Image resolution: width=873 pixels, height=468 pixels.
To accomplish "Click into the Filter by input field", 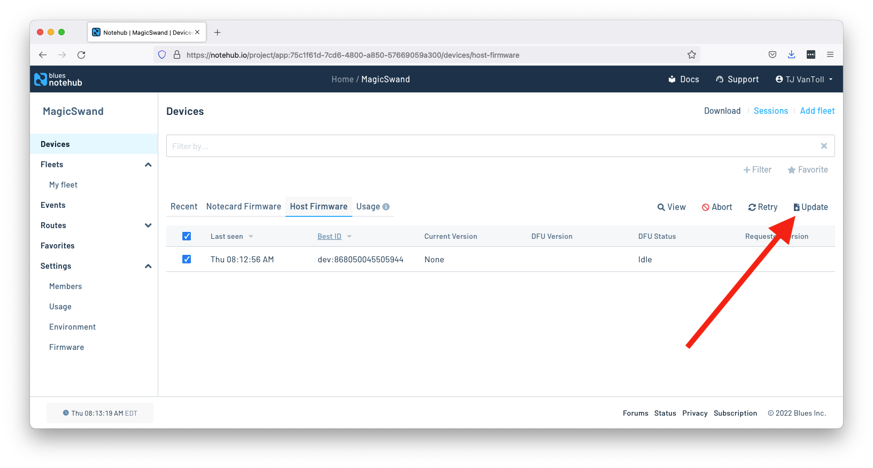I will tap(492, 146).
